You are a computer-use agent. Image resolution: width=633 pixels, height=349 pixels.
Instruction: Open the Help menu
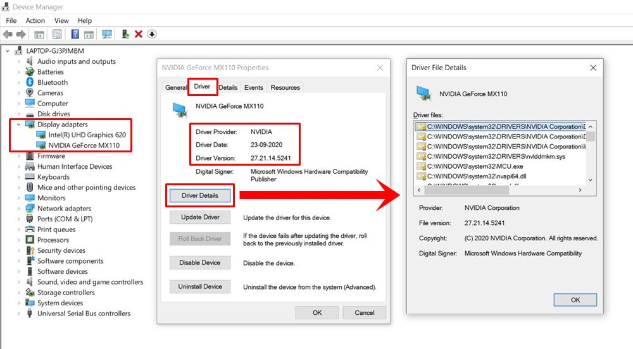click(x=85, y=21)
